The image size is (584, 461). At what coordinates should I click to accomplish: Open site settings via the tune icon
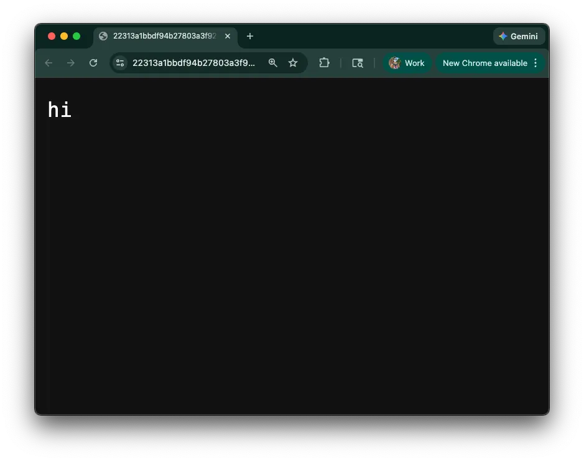click(119, 63)
